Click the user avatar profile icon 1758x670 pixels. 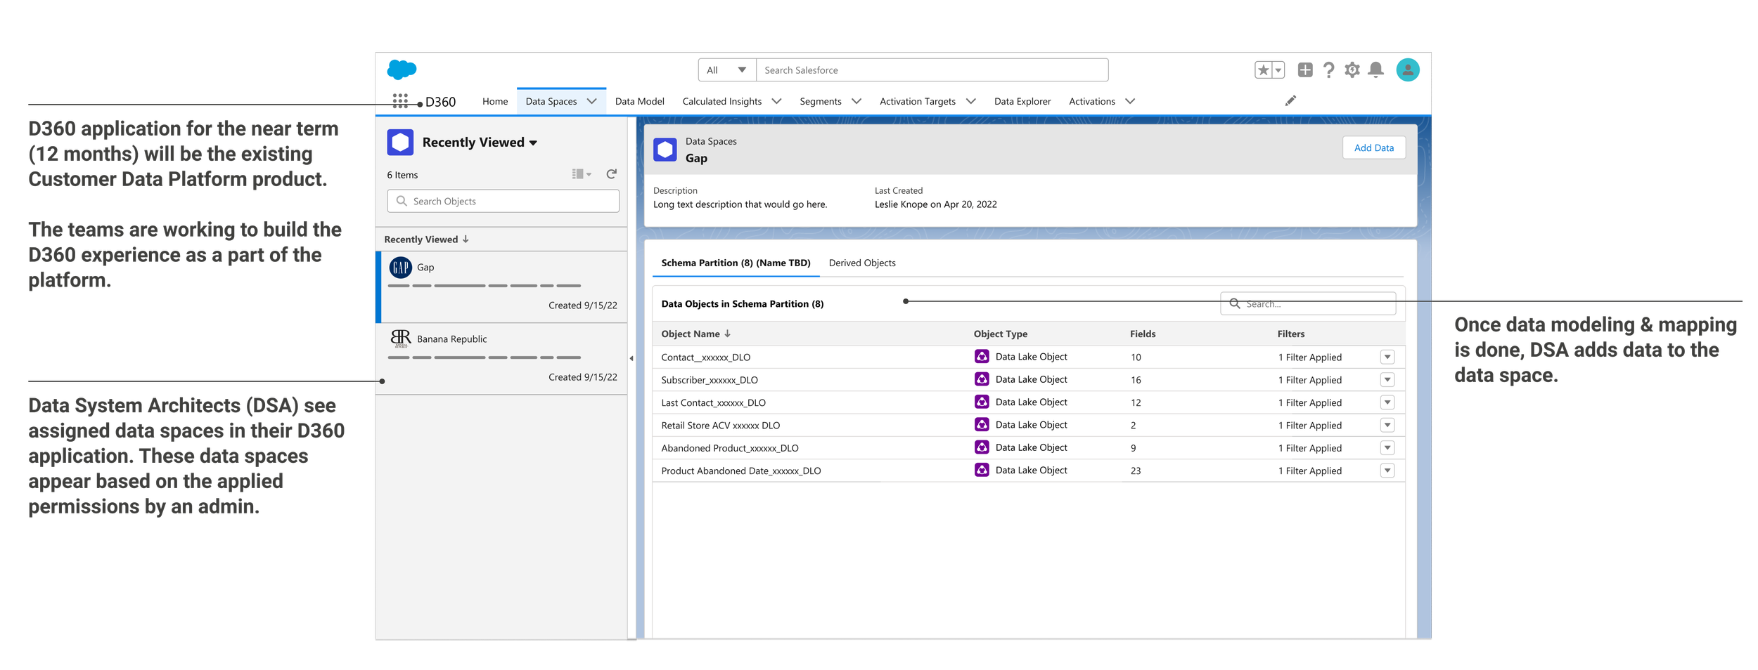coord(1408,70)
